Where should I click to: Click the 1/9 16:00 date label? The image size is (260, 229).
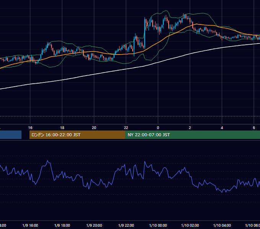[x=30, y=226]
